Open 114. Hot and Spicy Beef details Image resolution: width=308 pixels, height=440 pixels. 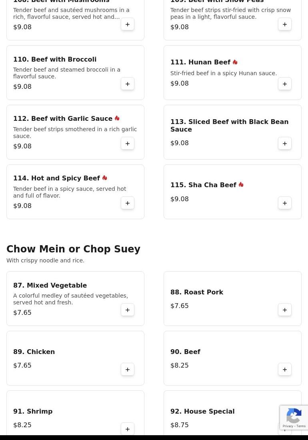pyautogui.click(x=57, y=178)
